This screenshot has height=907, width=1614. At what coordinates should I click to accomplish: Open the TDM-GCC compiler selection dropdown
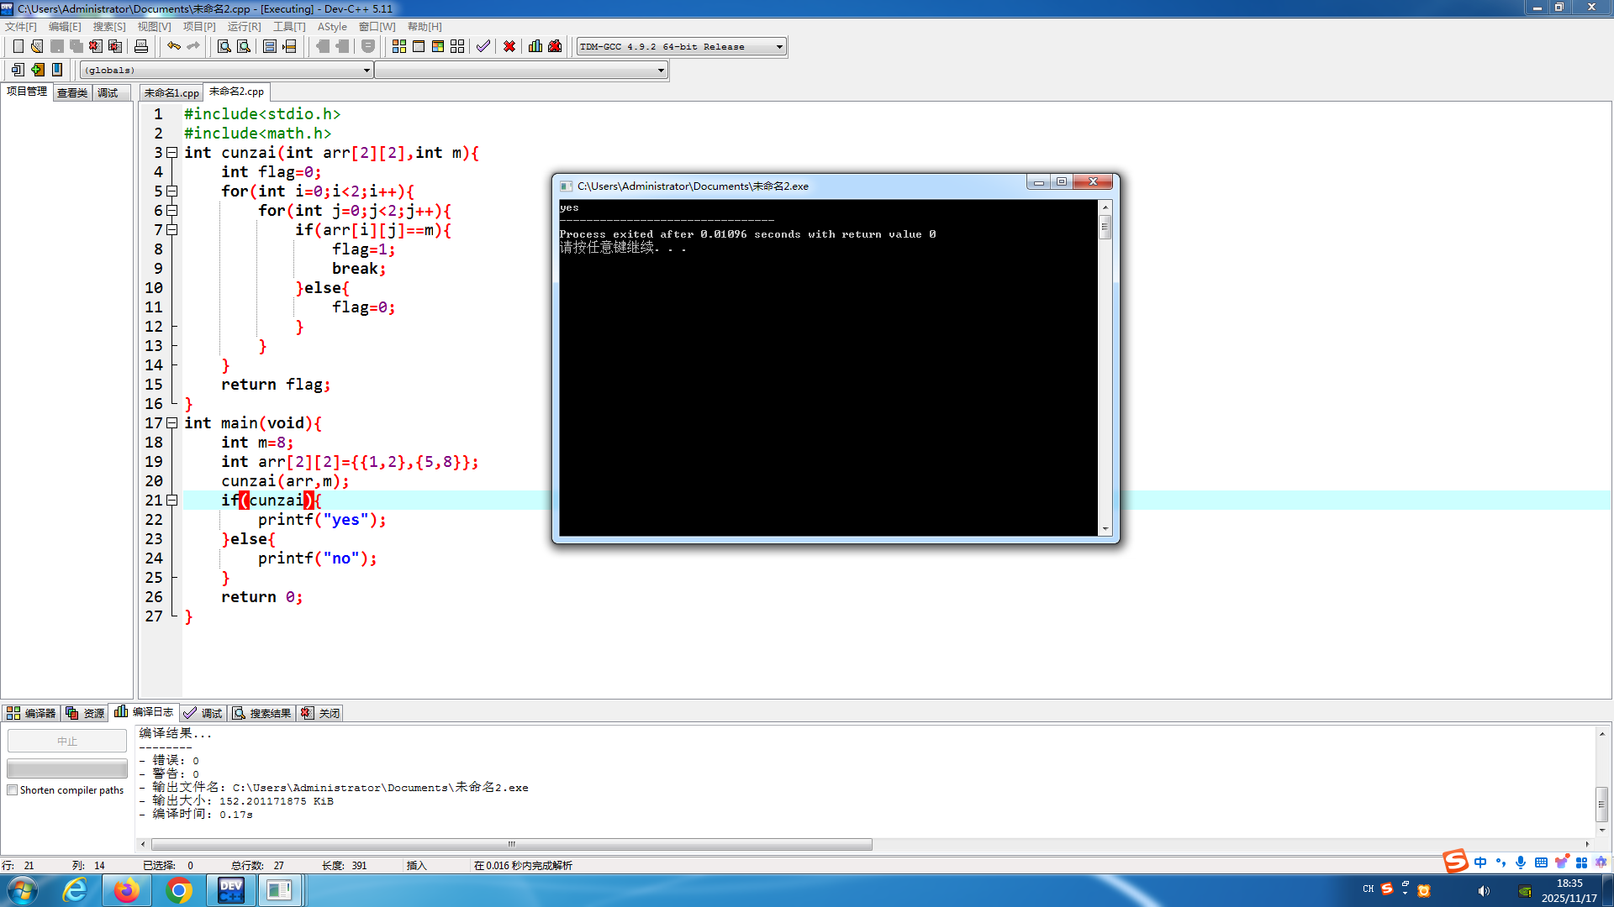779,47
